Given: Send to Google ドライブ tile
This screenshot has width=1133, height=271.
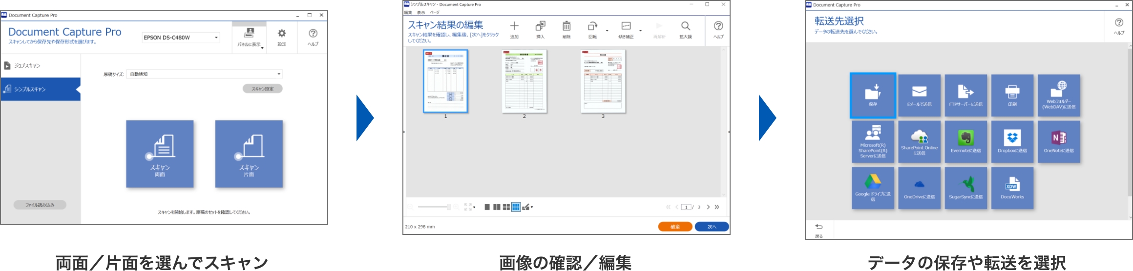Looking at the screenshot, I should 873,188.
